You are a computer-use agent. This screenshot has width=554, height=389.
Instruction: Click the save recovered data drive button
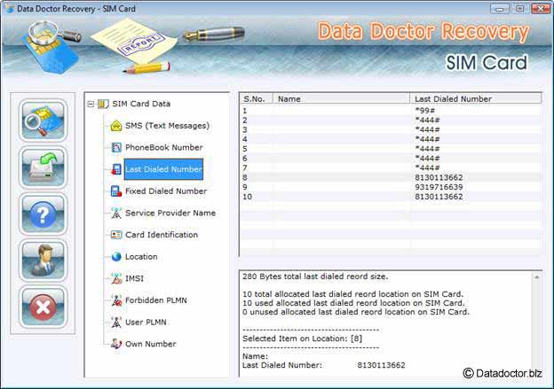43,167
